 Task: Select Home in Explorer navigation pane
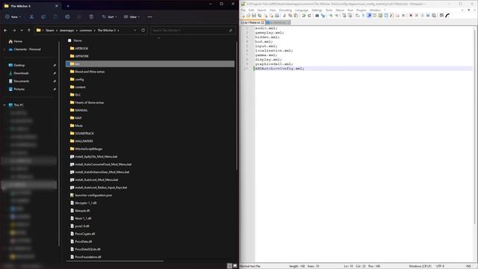(18, 41)
